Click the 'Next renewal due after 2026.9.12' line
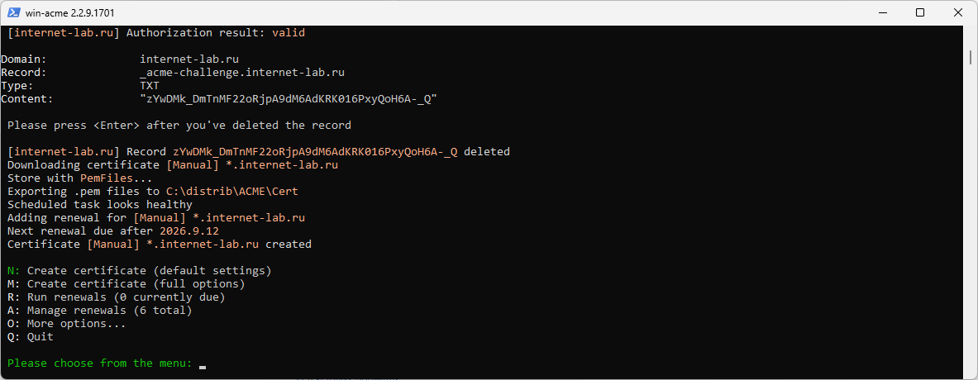 pyautogui.click(x=113, y=231)
